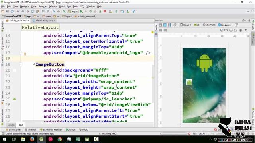Image resolution: width=255 pixels, height=143 pixels.
Task: Click the Cut scissors icon
Action: pyautogui.click(x=28, y=12)
